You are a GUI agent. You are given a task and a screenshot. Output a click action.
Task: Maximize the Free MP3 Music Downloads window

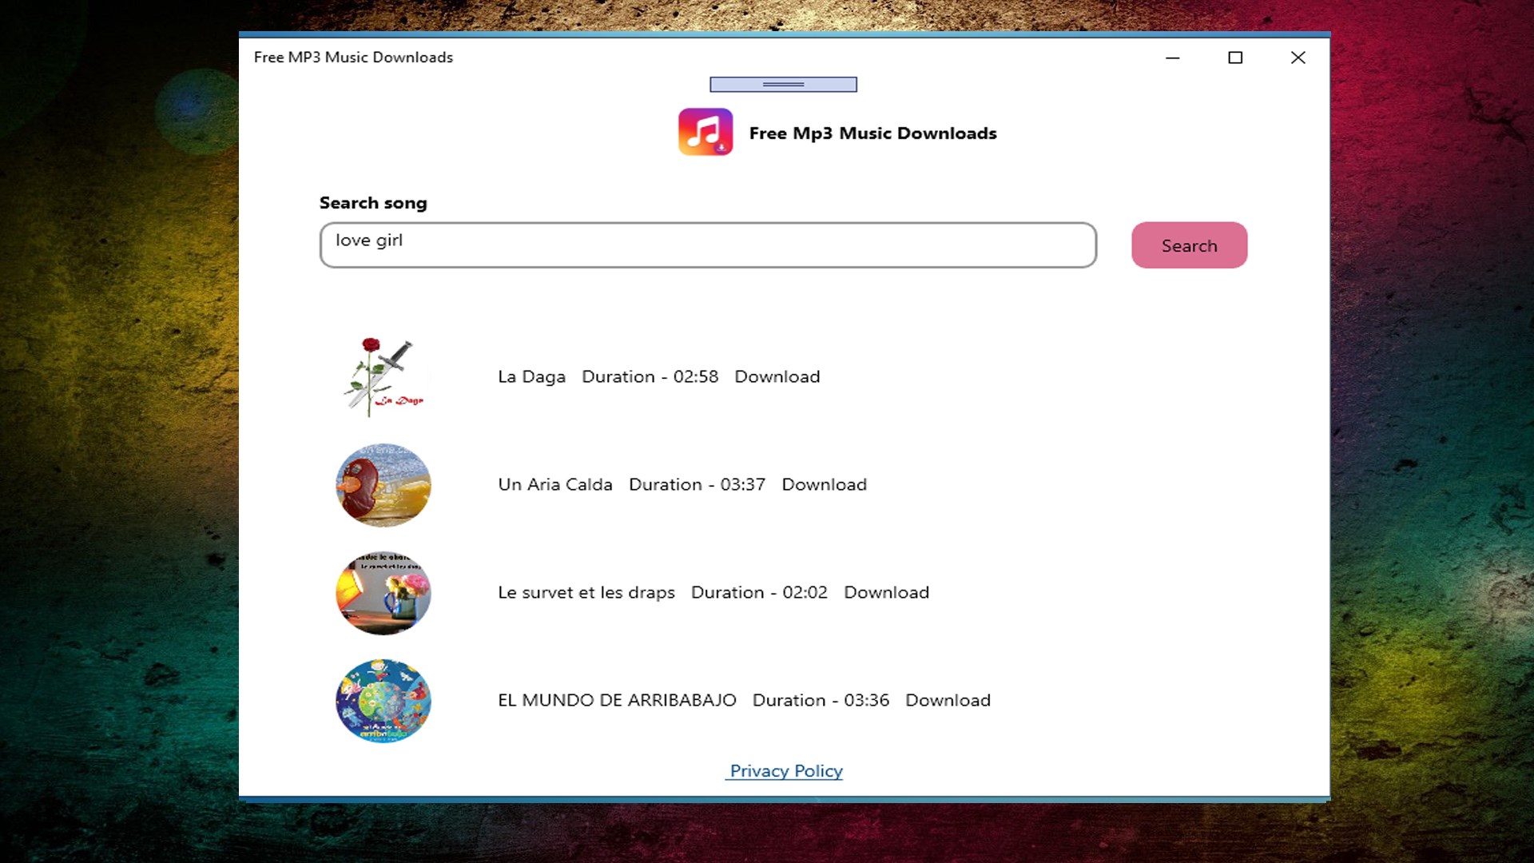pyautogui.click(x=1235, y=58)
